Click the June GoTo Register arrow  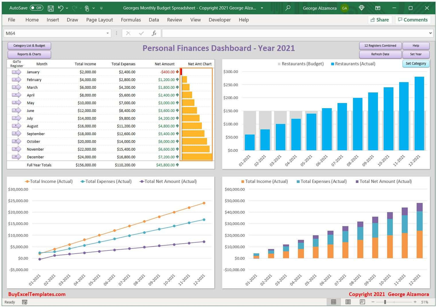tap(16, 111)
